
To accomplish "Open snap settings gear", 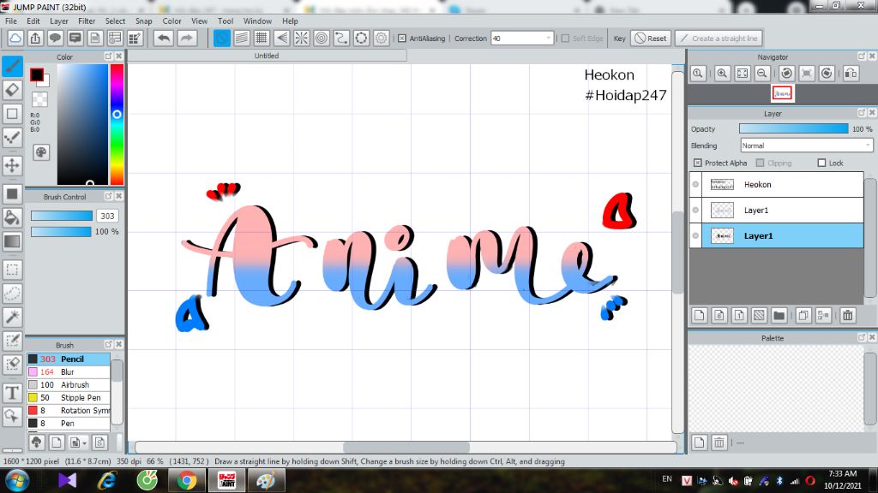I will click(382, 38).
